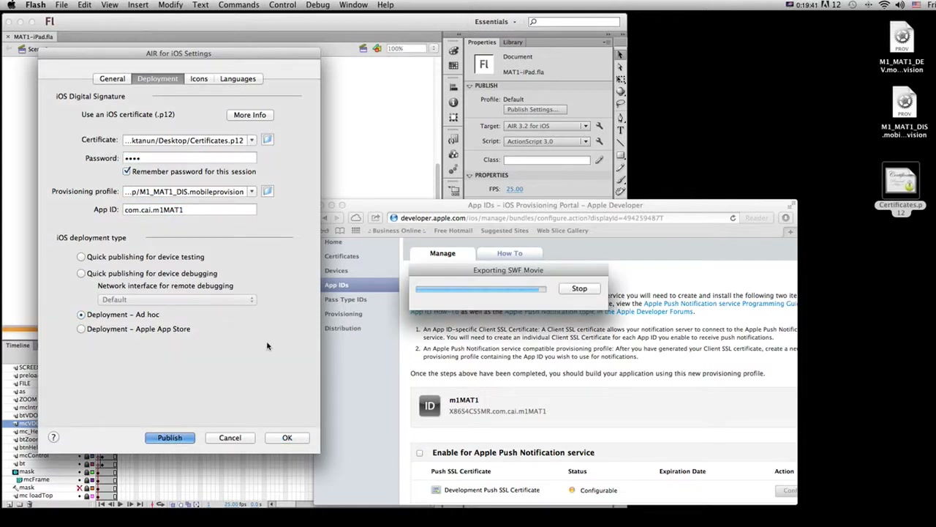This screenshot has height=527, width=936.
Task: Select the Free Transform tool
Action: [x=620, y=79]
